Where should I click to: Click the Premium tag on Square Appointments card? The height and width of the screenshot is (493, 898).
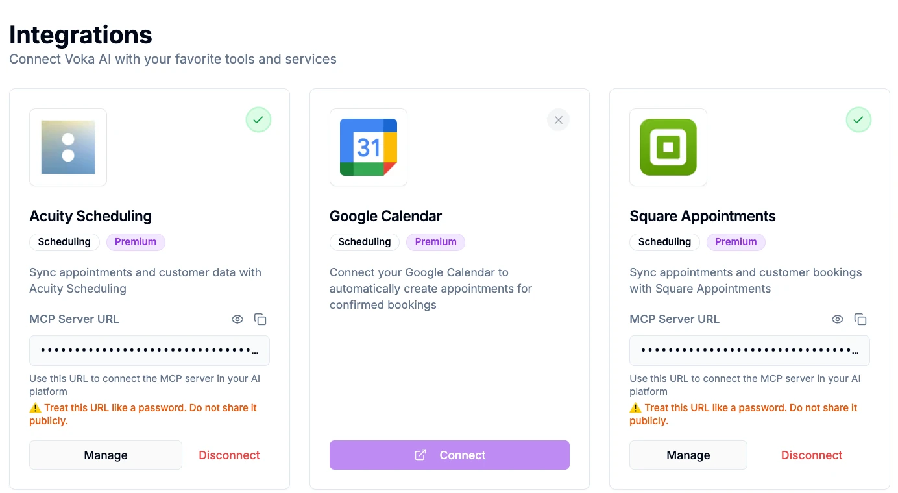coord(736,242)
